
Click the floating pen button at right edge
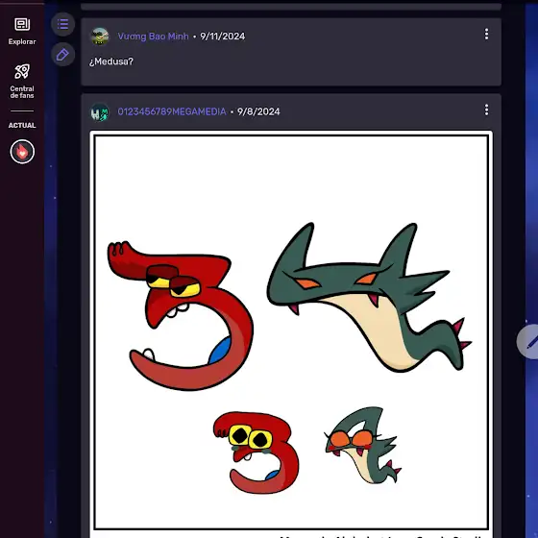coord(528,342)
